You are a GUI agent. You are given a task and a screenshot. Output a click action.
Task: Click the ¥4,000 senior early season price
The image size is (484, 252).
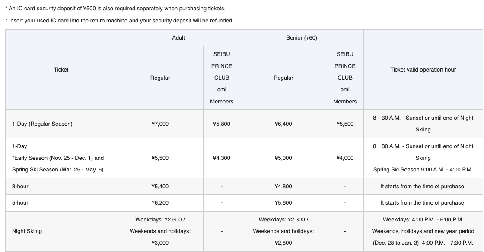coord(345,158)
